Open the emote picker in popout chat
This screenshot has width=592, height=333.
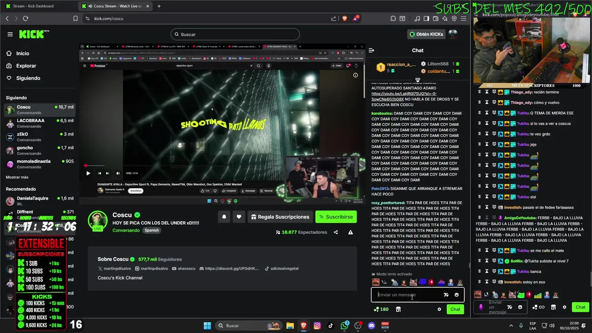click(x=520, y=307)
